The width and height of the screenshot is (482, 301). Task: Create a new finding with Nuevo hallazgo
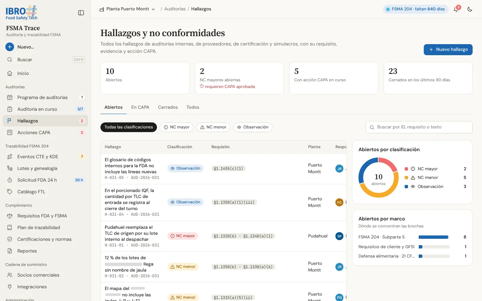pos(448,49)
